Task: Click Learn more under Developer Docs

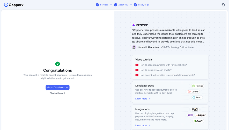Action: point(141,99)
